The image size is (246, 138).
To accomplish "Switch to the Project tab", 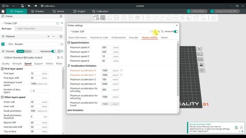I will click(x=79, y=11).
